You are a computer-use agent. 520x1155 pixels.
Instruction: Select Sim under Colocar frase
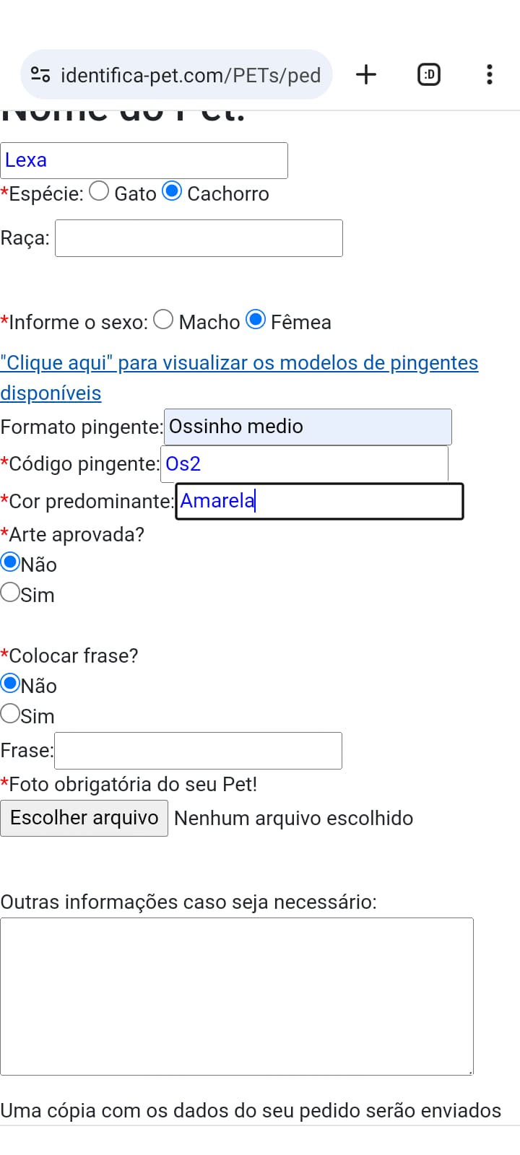(x=10, y=714)
